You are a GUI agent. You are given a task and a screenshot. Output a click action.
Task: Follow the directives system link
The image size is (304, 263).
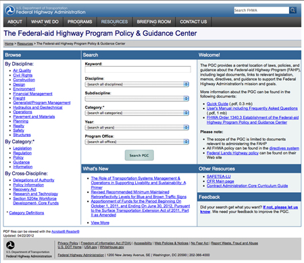284,148
